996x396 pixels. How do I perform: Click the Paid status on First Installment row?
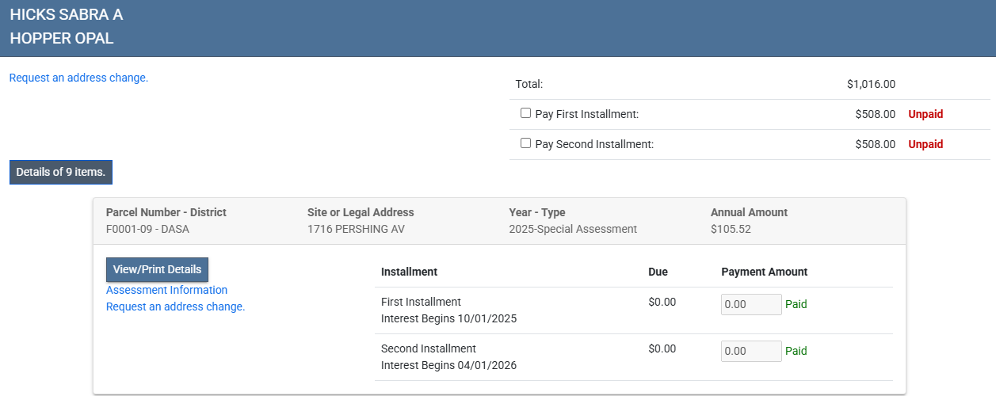(796, 304)
